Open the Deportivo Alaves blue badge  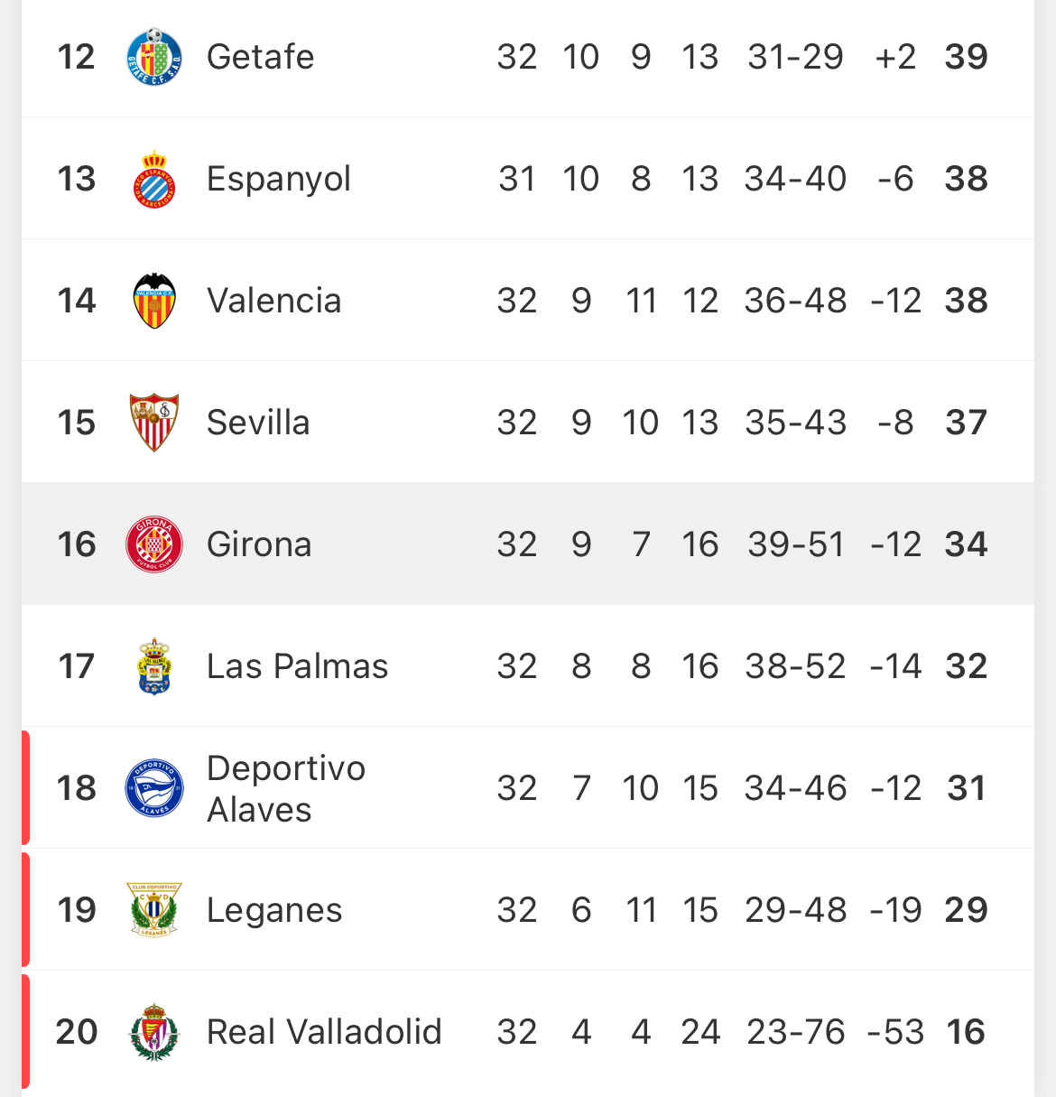pos(154,788)
